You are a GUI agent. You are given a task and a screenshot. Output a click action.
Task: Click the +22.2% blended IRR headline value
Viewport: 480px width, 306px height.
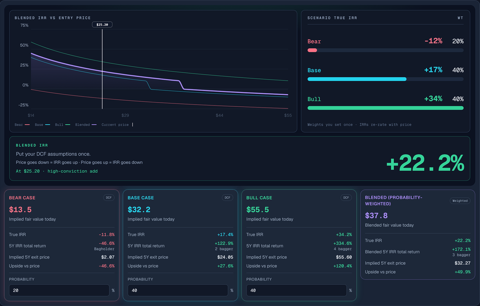[x=425, y=163]
